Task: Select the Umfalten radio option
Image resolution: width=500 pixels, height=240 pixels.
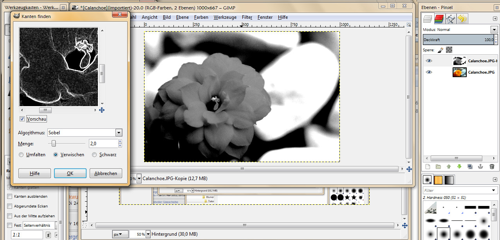Action: coord(22,155)
